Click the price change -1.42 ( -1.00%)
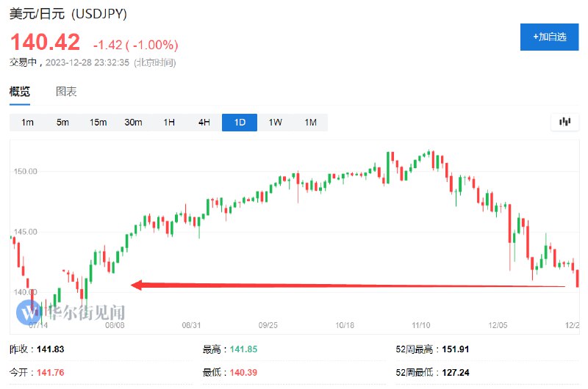 tap(135, 45)
